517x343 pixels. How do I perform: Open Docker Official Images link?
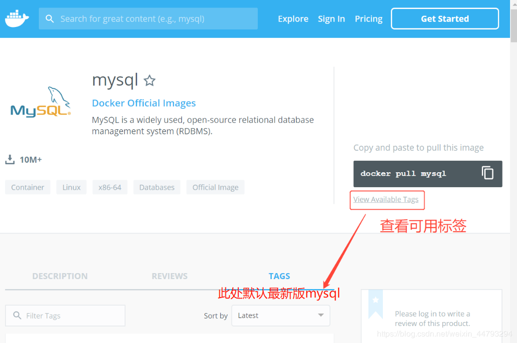pos(144,103)
